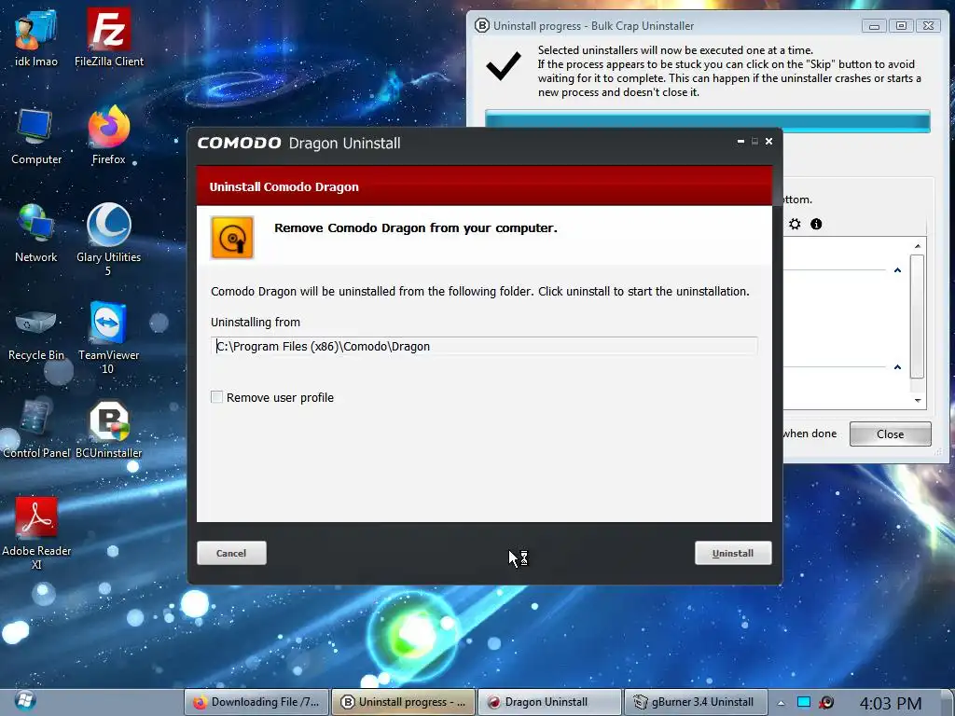The width and height of the screenshot is (955, 716).
Task: Collapse the upper section chevron in BCU list
Action: 897,269
